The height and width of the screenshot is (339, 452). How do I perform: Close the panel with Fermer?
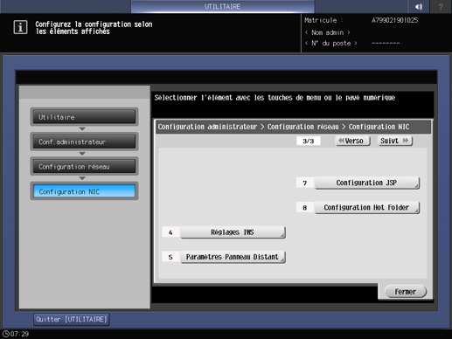coord(406,292)
